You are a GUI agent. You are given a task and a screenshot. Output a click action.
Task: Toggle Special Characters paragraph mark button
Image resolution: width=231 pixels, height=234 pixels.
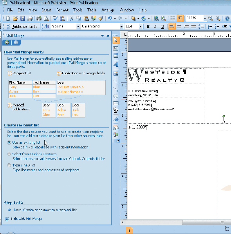point(180,18)
